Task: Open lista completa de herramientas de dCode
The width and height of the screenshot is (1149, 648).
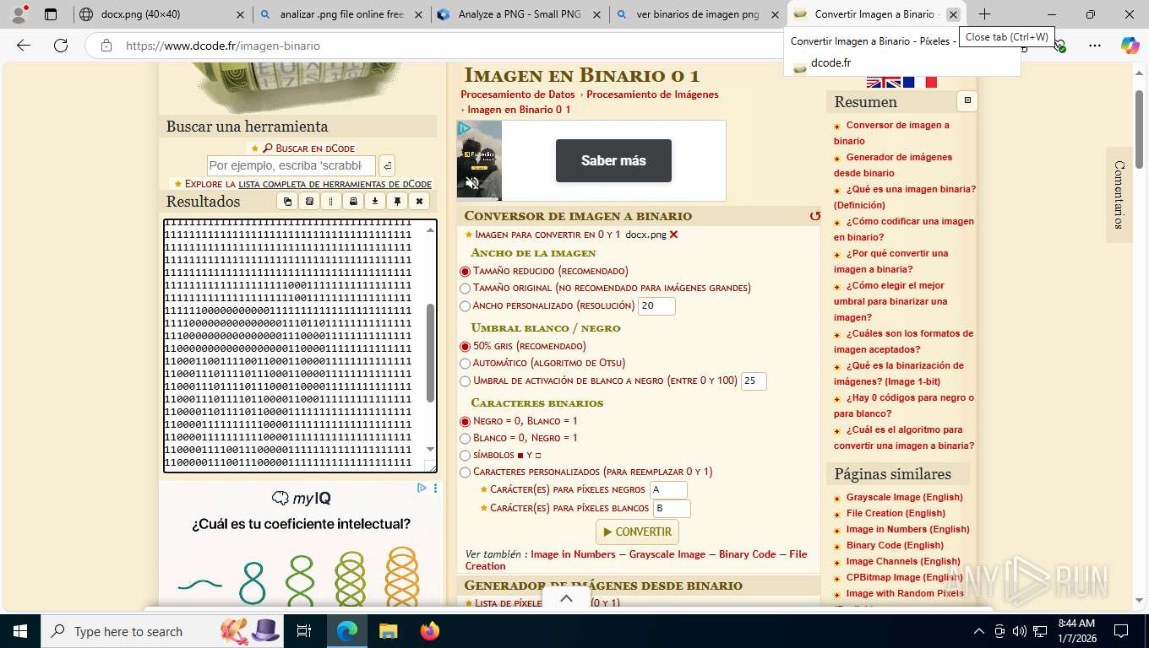Action: (x=335, y=184)
